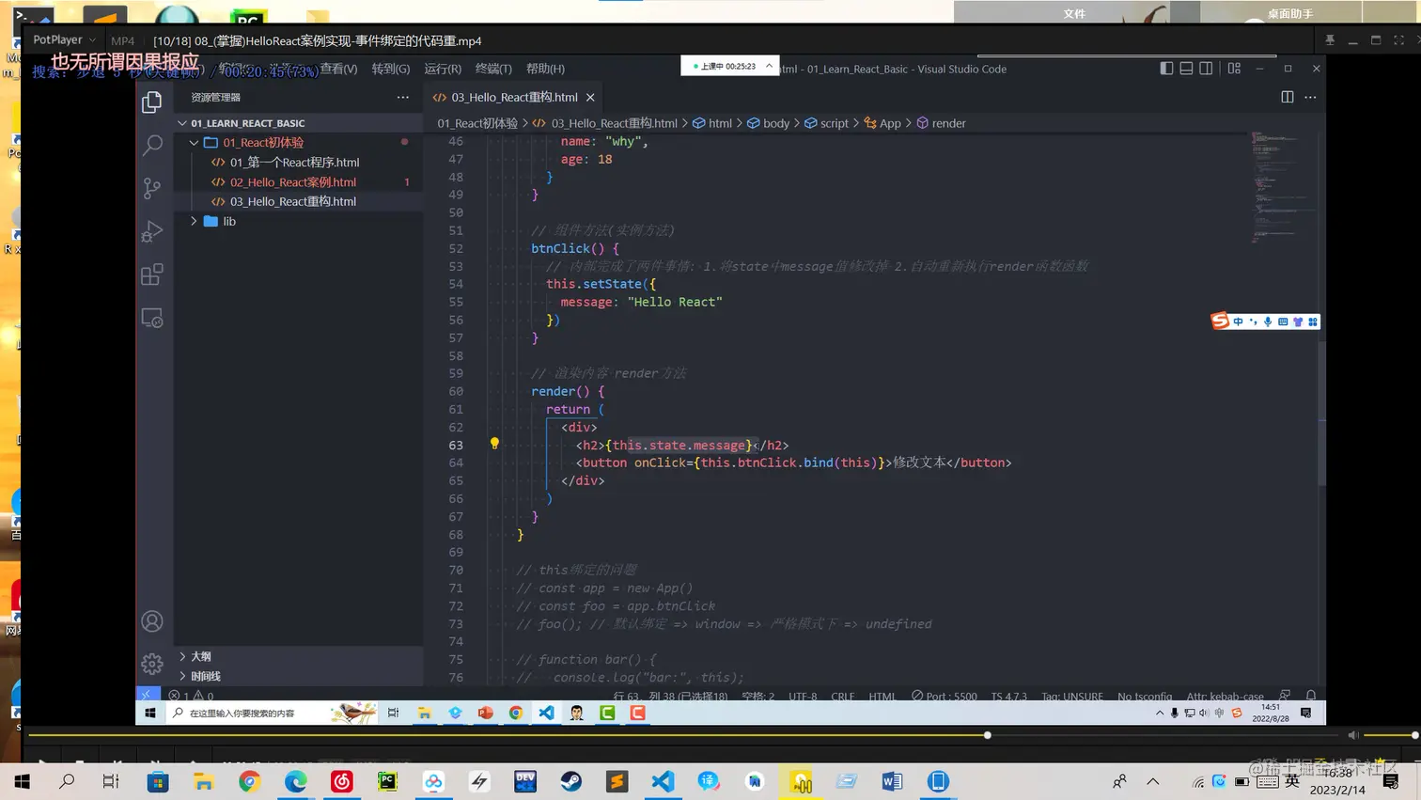
Task: Click the Chrome icon in recorded taskbar
Action: pos(516,713)
